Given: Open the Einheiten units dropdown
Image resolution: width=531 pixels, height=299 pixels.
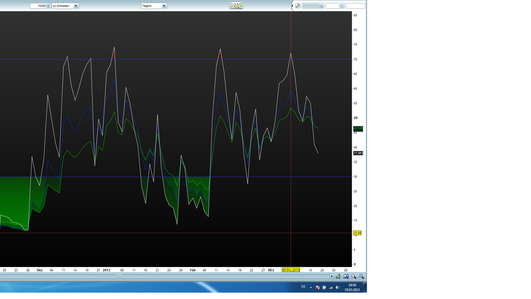Looking at the screenshot, I should click(x=76, y=6).
